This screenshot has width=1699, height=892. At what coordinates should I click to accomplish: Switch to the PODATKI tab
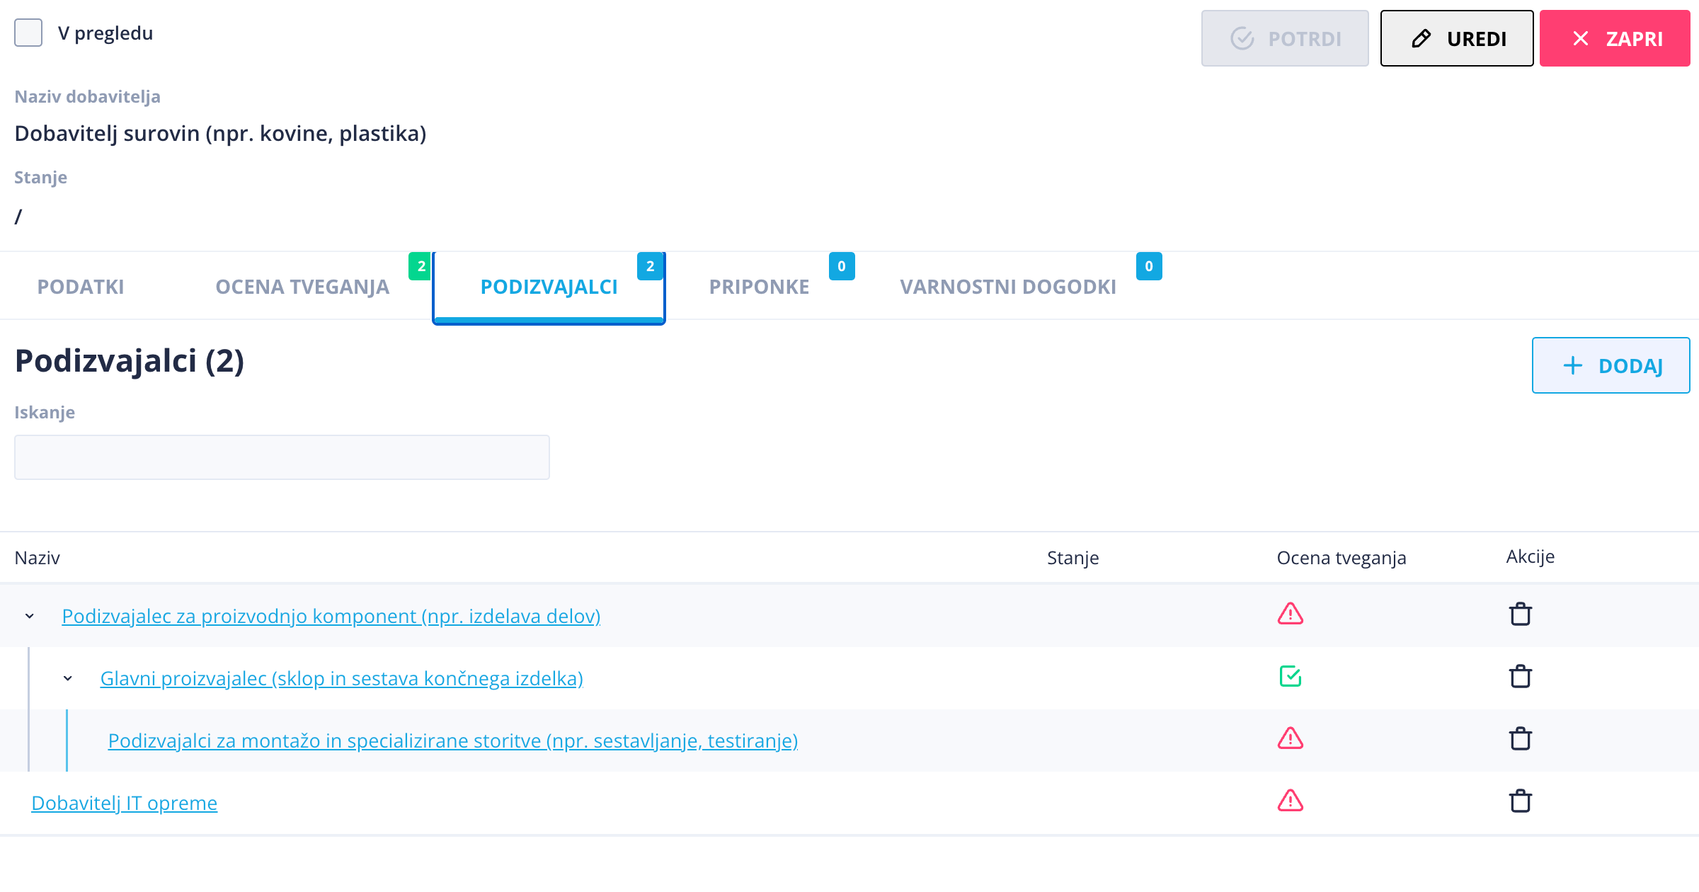(x=81, y=287)
